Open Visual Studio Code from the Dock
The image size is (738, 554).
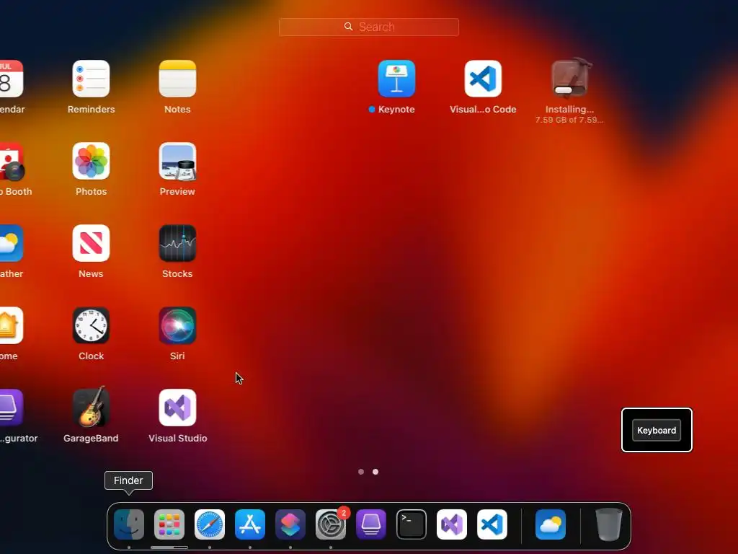coord(492,524)
